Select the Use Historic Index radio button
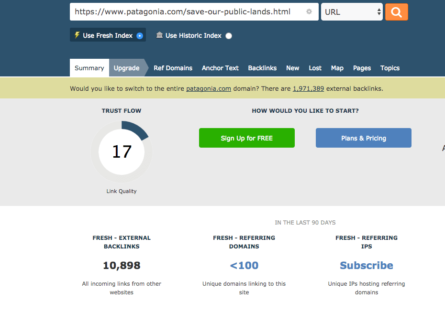This screenshot has width=445, height=312. click(x=229, y=36)
